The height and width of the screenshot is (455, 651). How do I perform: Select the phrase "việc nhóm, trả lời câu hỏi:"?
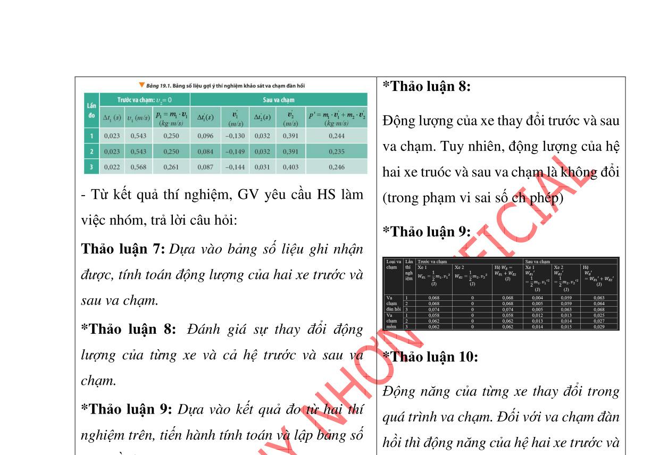(x=158, y=221)
